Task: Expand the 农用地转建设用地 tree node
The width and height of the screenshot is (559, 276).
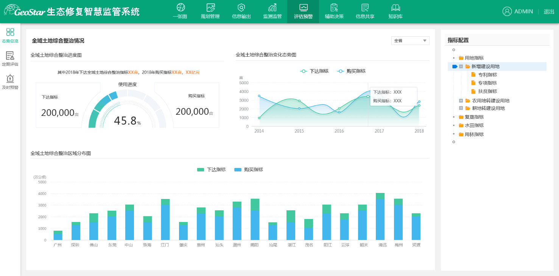Action: [461, 100]
